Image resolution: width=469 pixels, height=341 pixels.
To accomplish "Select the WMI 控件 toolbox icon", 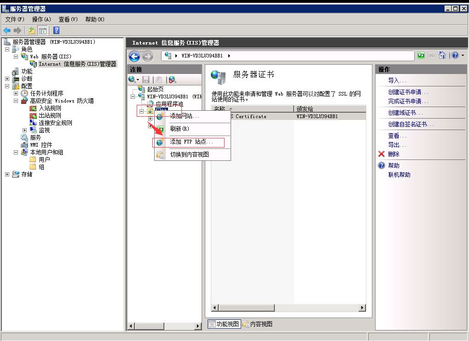I will click(x=24, y=145).
